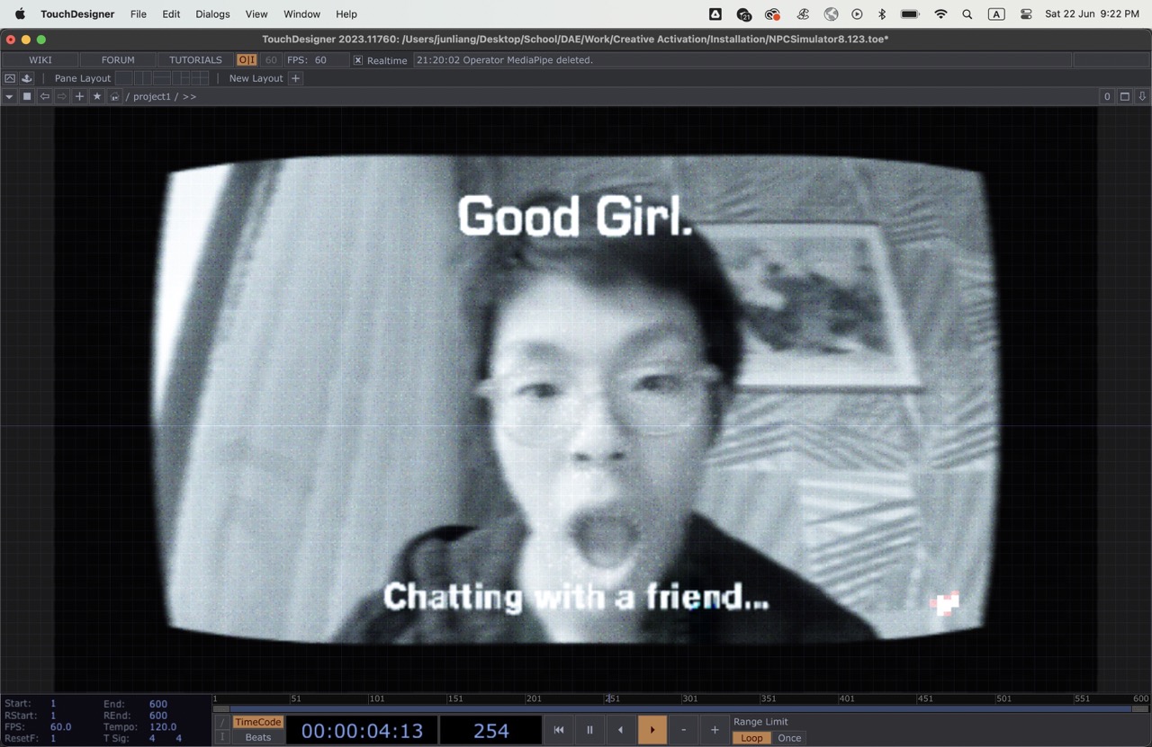This screenshot has height=747, width=1152.
Task: Toggle the Realtime checkbox
Action: [x=358, y=60]
